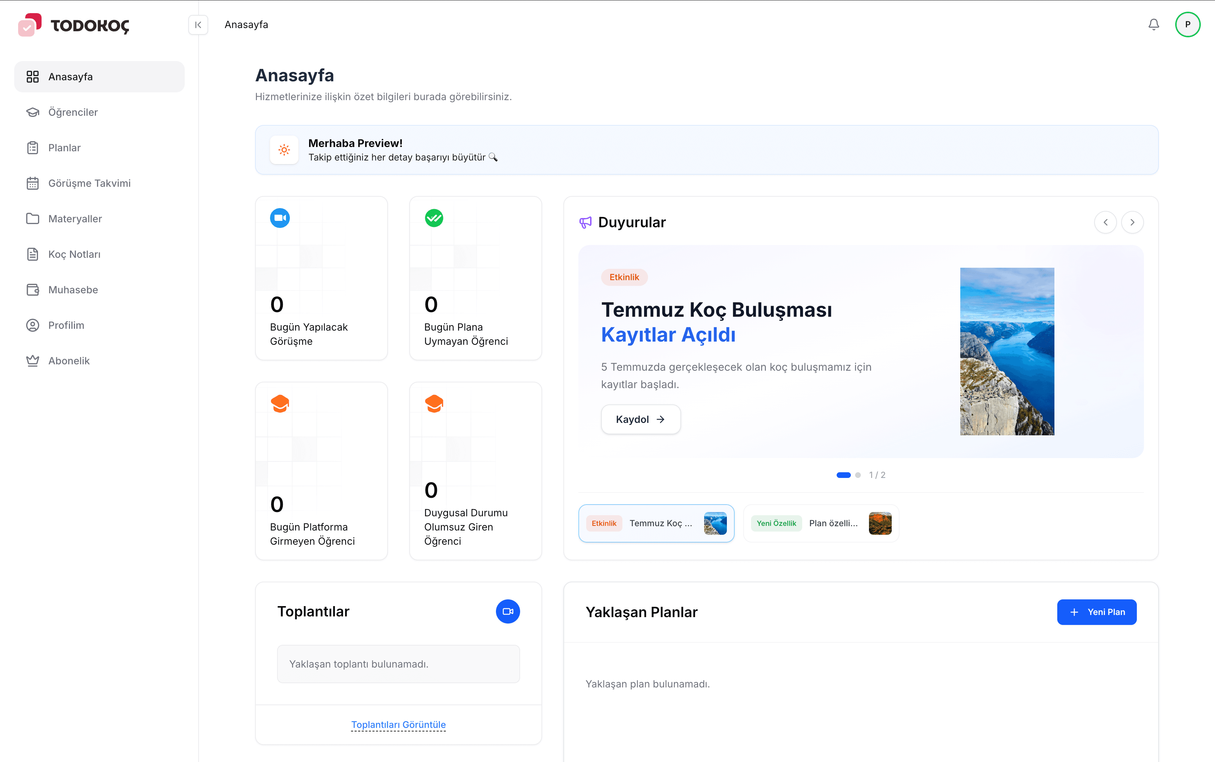Click the Materyaller folder icon
This screenshot has height=762, width=1215.
coord(33,219)
